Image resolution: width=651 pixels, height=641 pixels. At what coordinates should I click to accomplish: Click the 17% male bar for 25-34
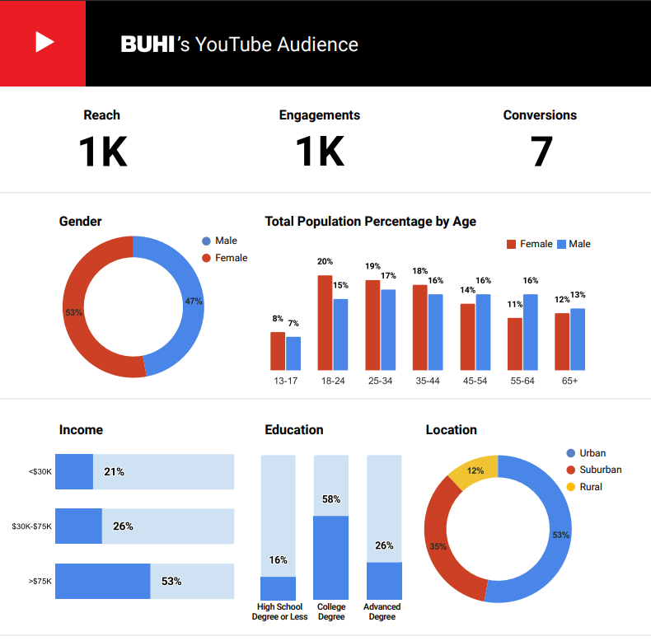tap(388, 330)
